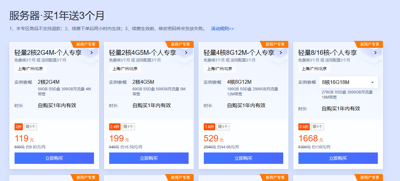Open chevron arrow on 轻量4核8G12M card

pos(281,53)
